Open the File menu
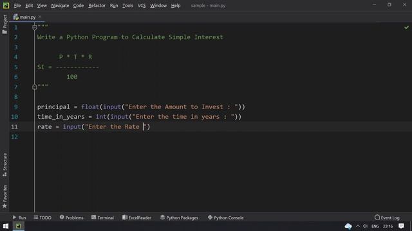 [x=17, y=6]
